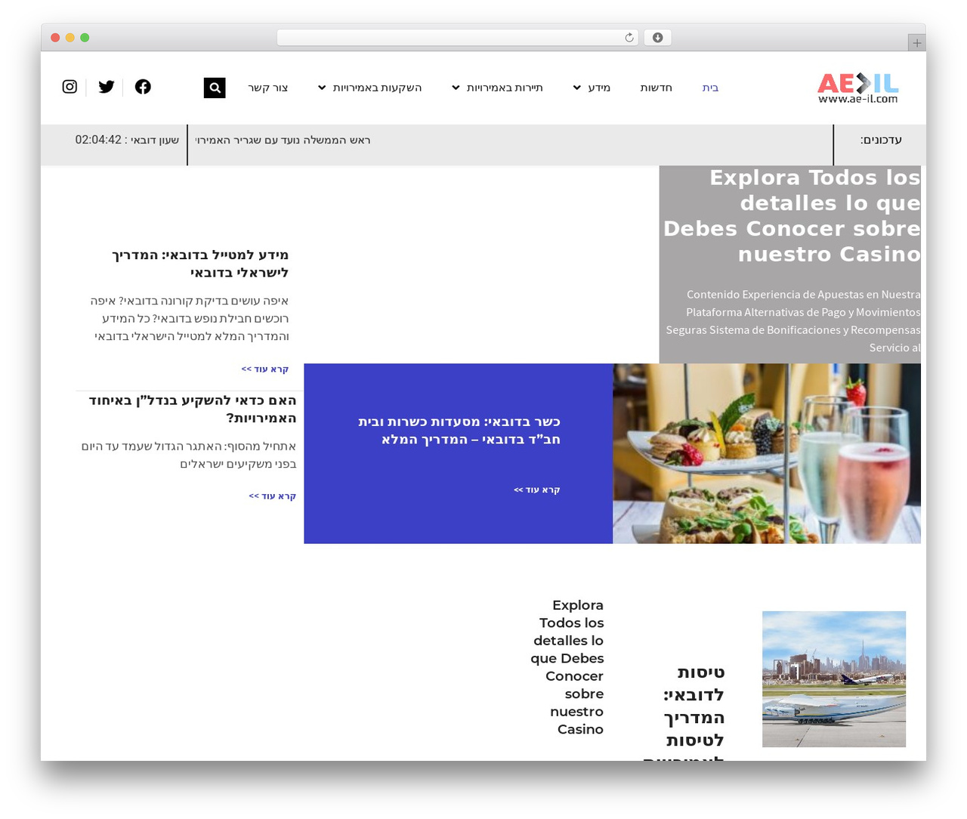The width and height of the screenshot is (967, 819).
Task: Click the black search magnifier button
Action: pyautogui.click(x=215, y=88)
